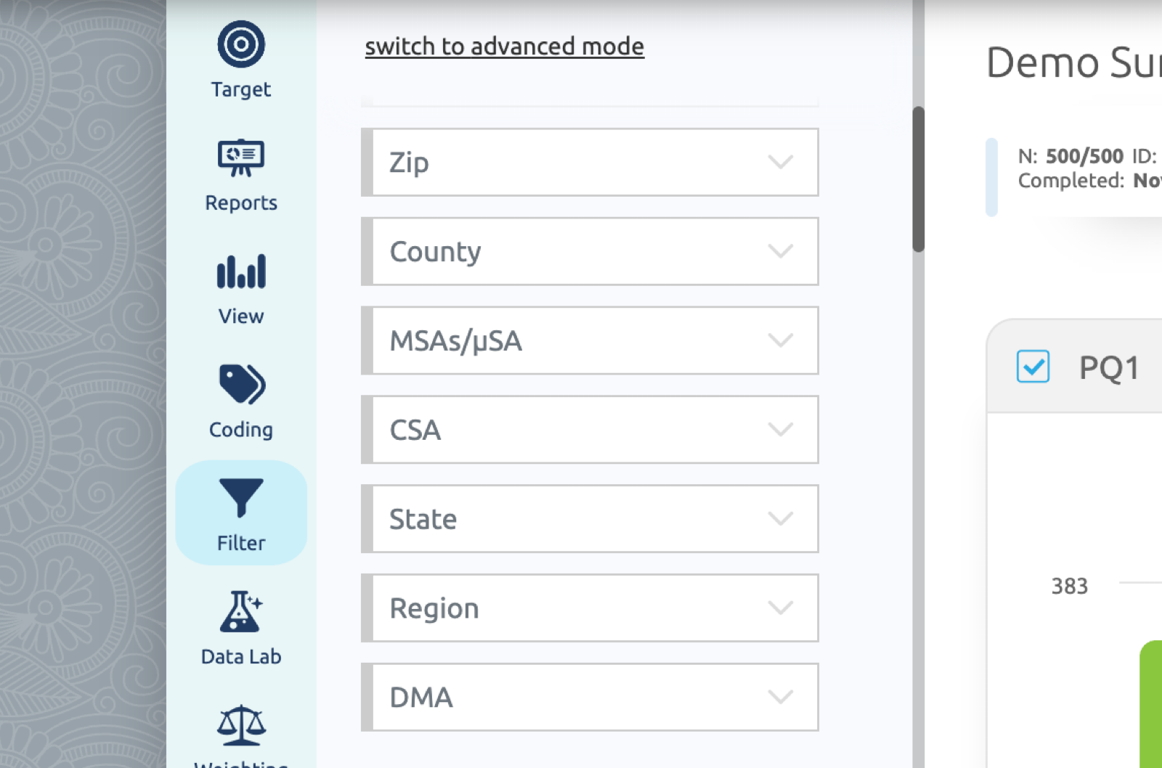Open the Data Lab flask icon
The width and height of the screenshot is (1162, 768).
241,611
